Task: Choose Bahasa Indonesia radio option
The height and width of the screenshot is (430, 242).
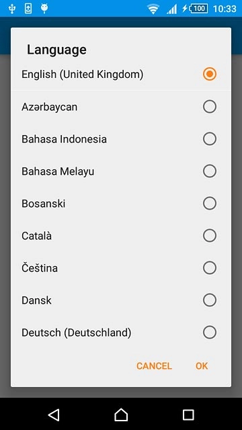Action: 210,139
